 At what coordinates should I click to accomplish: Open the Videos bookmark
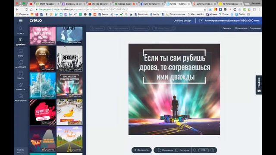point(212,14)
